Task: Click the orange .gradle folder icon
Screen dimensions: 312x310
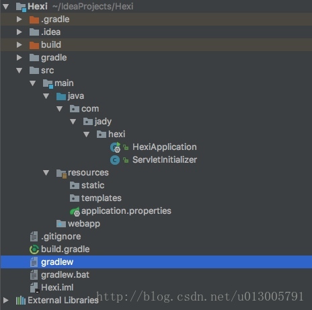Action: point(34,20)
